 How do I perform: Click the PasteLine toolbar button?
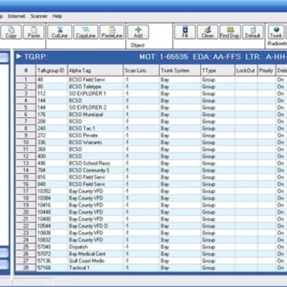pyautogui.click(x=112, y=32)
